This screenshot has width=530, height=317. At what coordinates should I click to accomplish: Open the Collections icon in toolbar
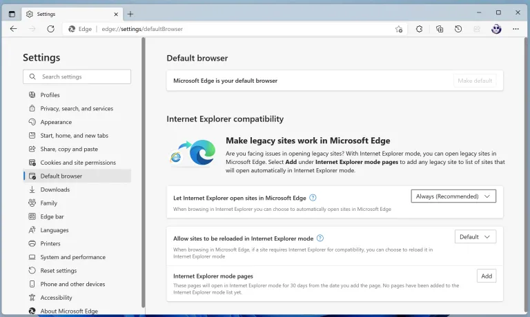(440, 29)
